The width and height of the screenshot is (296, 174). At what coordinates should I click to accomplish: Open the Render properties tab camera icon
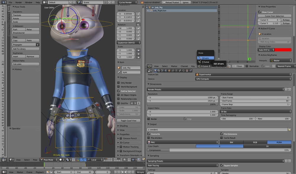click(x=155, y=71)
